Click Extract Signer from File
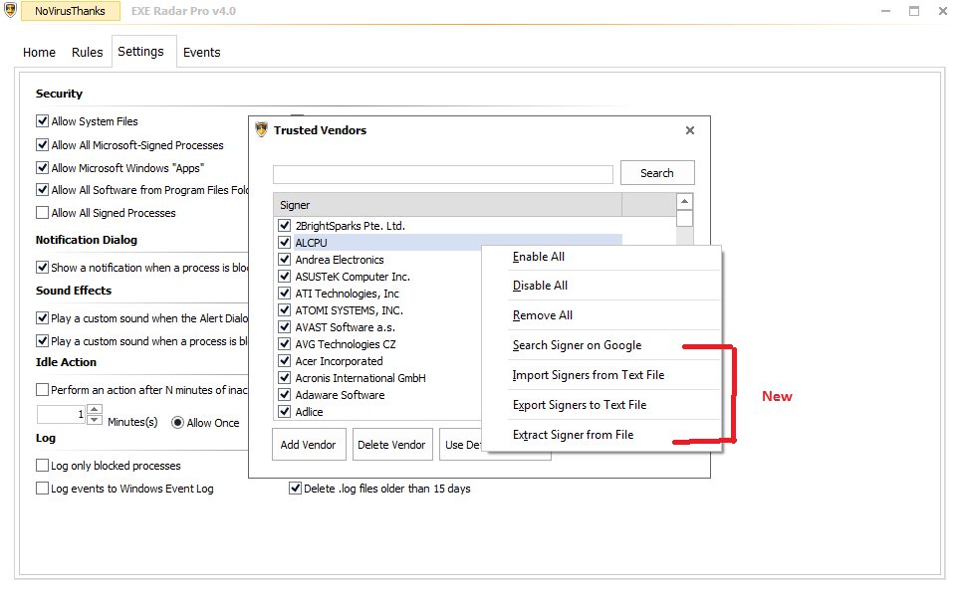The image size is (963, 594). click(x=573, y=435)
